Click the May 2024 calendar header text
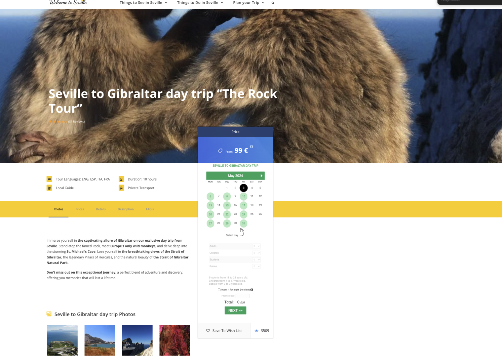The width and height of the screenshot is (502, 363). [235, 176]
